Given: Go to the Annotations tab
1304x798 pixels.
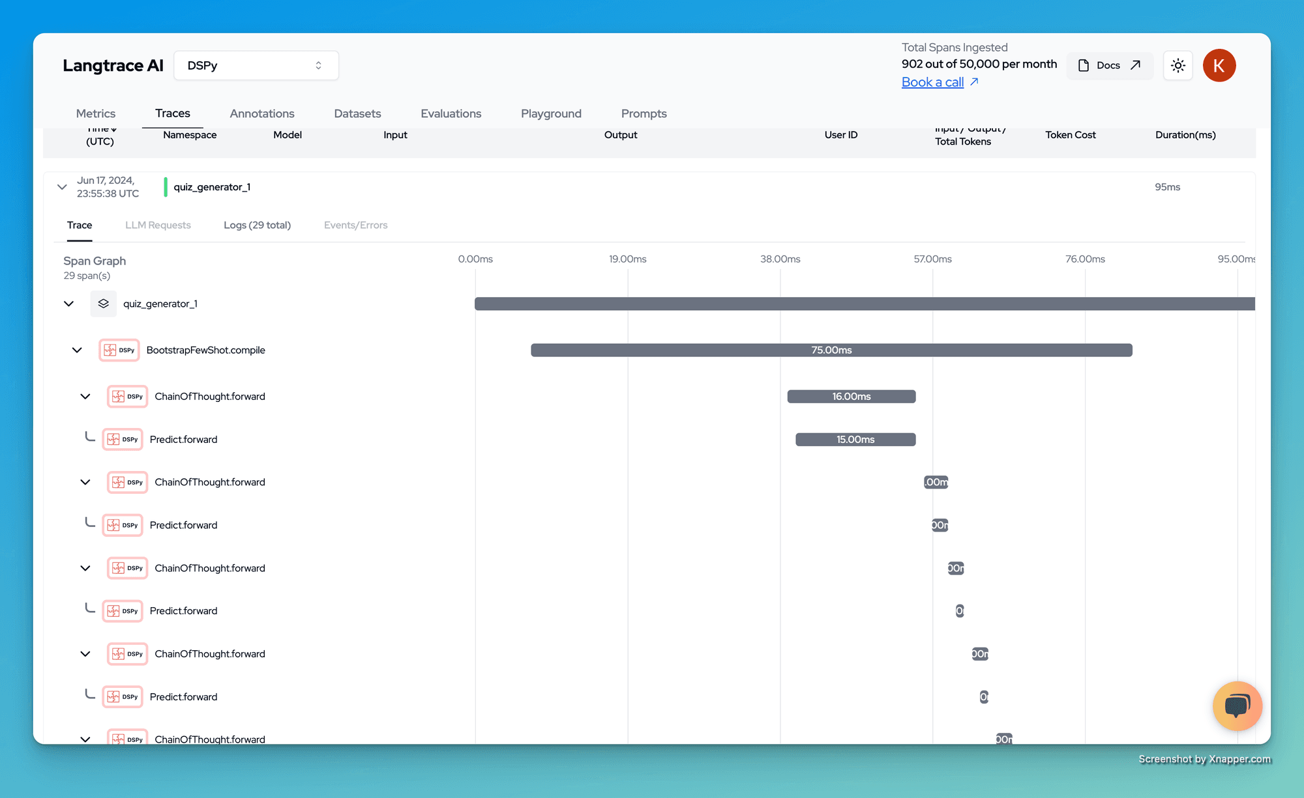Looking at the screenshot, I should coord(262,113).
